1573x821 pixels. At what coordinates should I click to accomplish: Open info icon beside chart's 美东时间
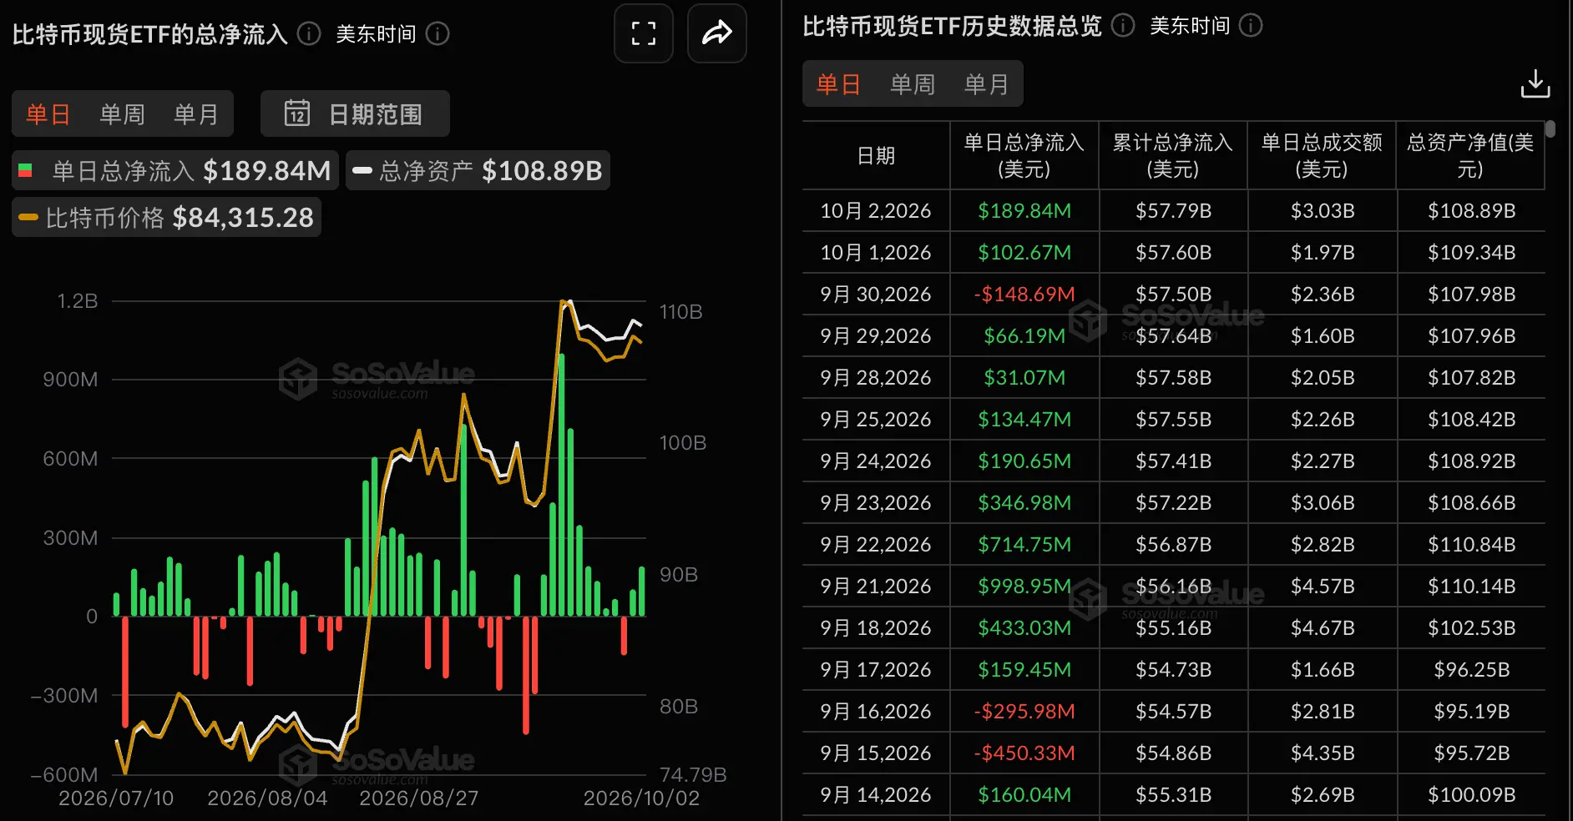click(438, 33)
